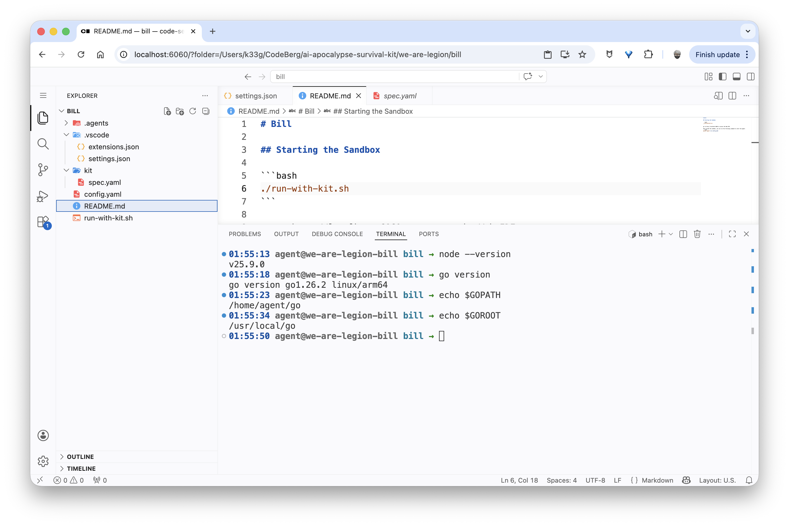Bookmark this page with the star icon
789x526 pixels.
582,55
